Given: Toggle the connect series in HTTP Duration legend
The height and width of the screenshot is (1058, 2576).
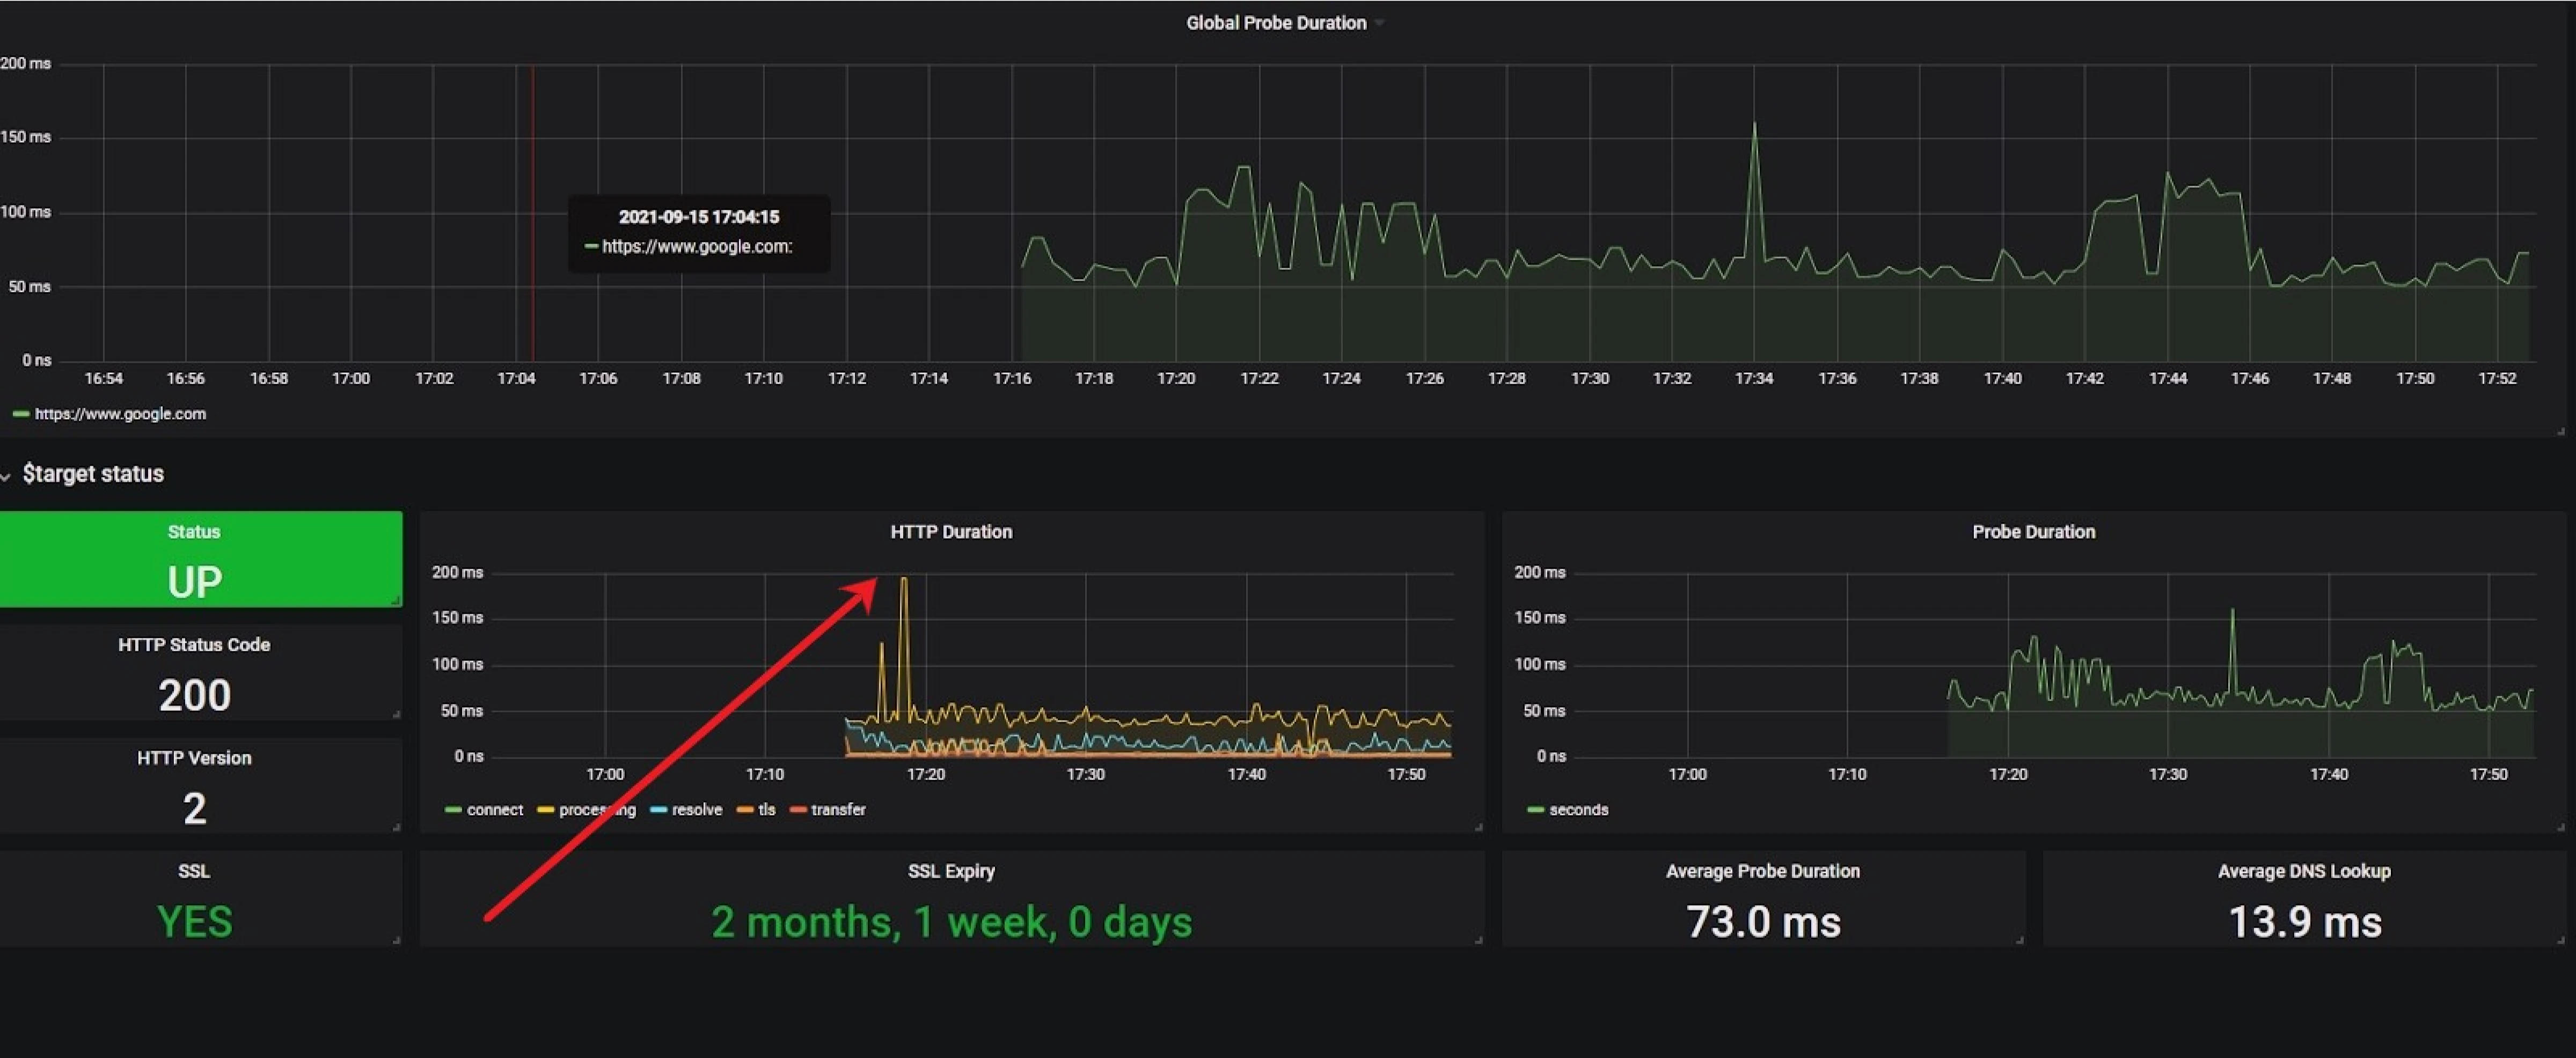Looking at the screenshot, I should tap(495, 810).
